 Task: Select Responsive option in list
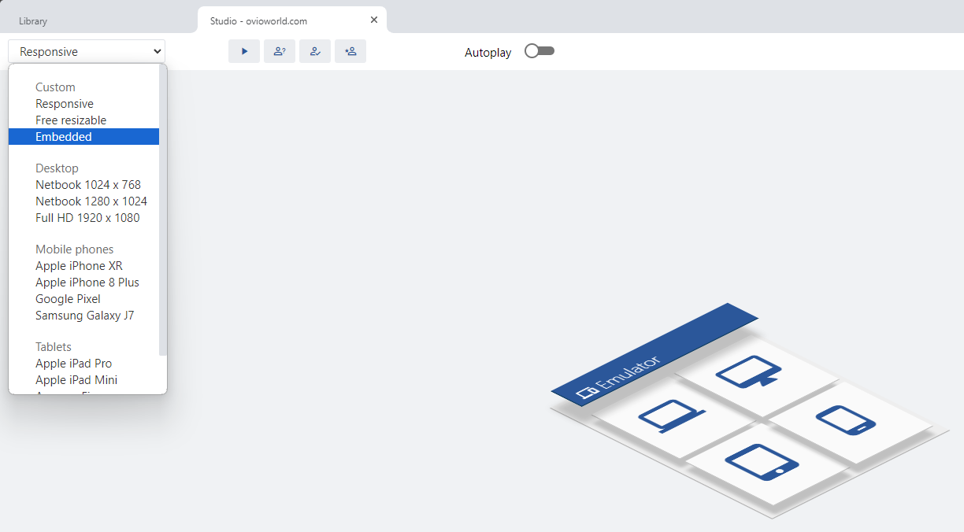(x=83, y=104)
